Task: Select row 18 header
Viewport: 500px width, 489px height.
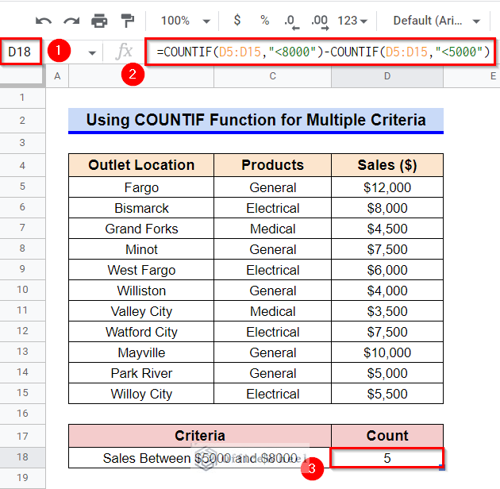Action: [x=23, y=457]
